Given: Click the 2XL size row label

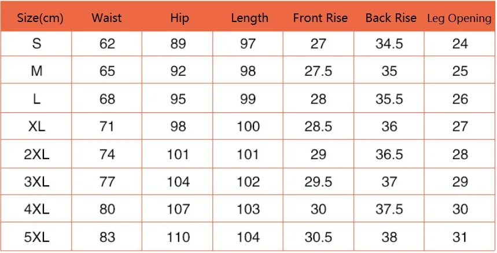Looking at the screenshot, I should tap(36, 155).
